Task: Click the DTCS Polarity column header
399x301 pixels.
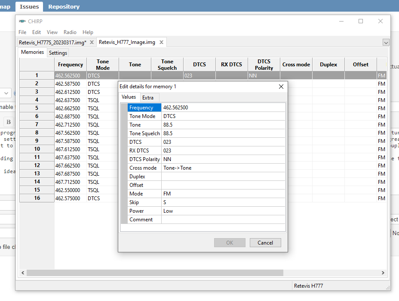Action: click(264, 65)
